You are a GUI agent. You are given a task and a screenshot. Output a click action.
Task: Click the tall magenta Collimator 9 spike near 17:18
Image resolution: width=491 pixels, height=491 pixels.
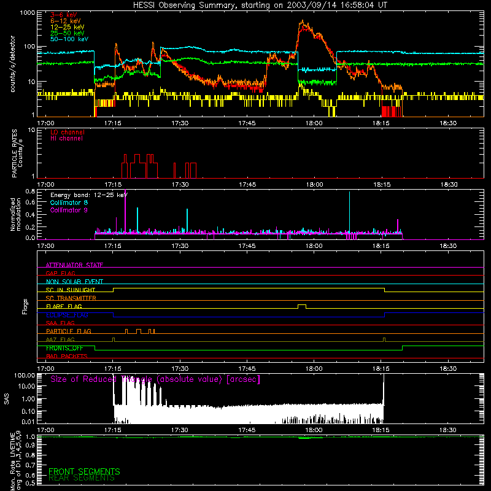[125, 211]
